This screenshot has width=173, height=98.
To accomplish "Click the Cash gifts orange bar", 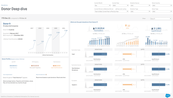I will (x=127, y=54).
